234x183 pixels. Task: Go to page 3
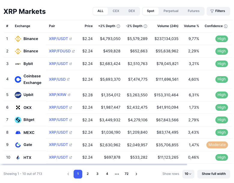97,174
